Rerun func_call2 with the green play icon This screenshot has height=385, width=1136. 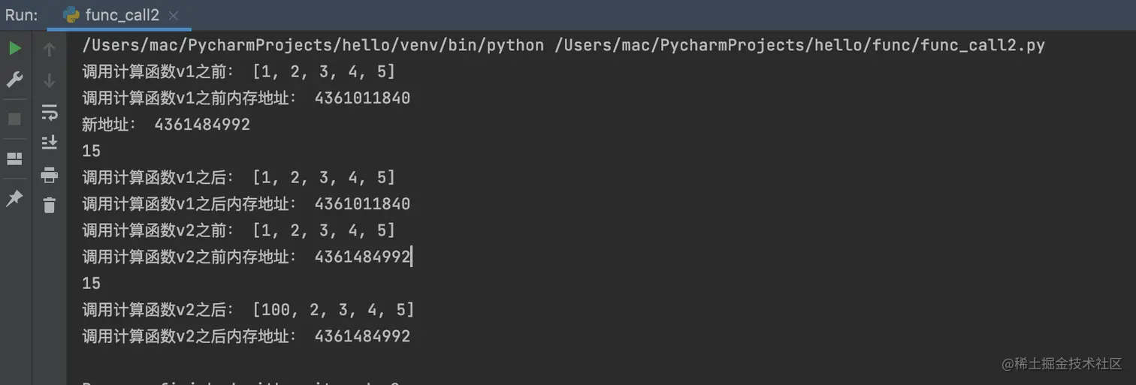pos(14,49)
